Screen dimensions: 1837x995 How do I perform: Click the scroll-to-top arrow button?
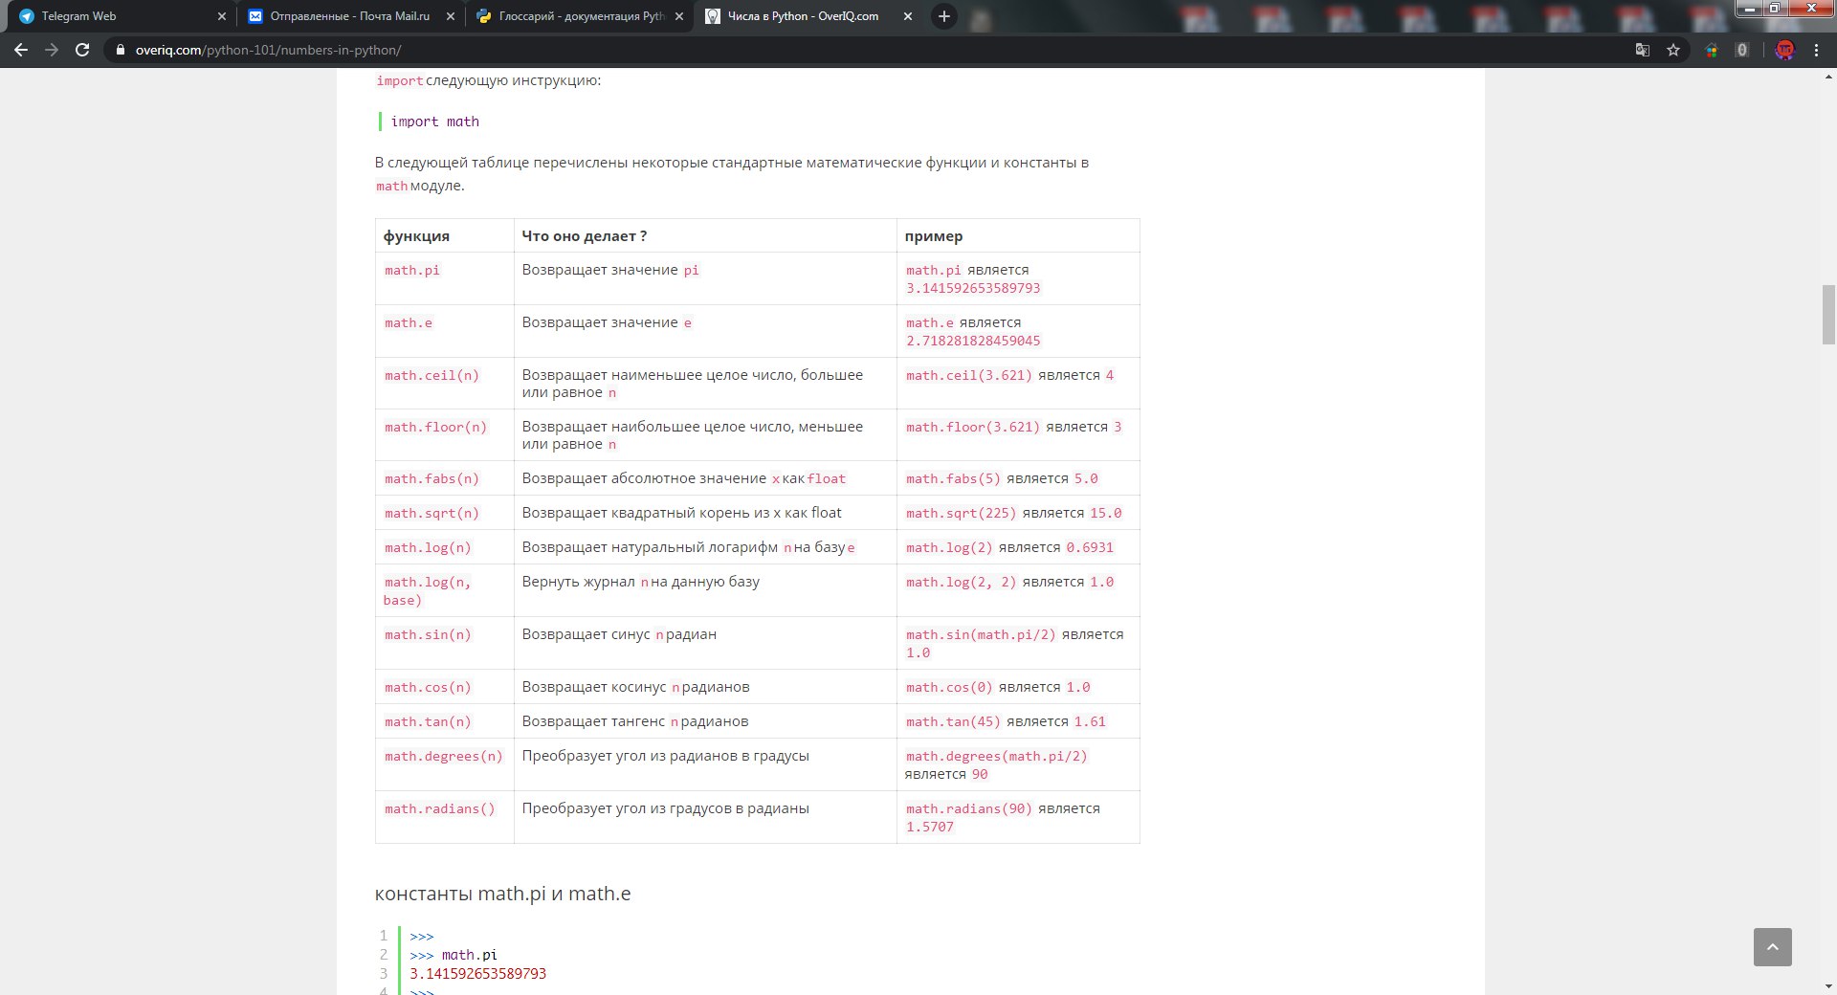(1772, 947)
